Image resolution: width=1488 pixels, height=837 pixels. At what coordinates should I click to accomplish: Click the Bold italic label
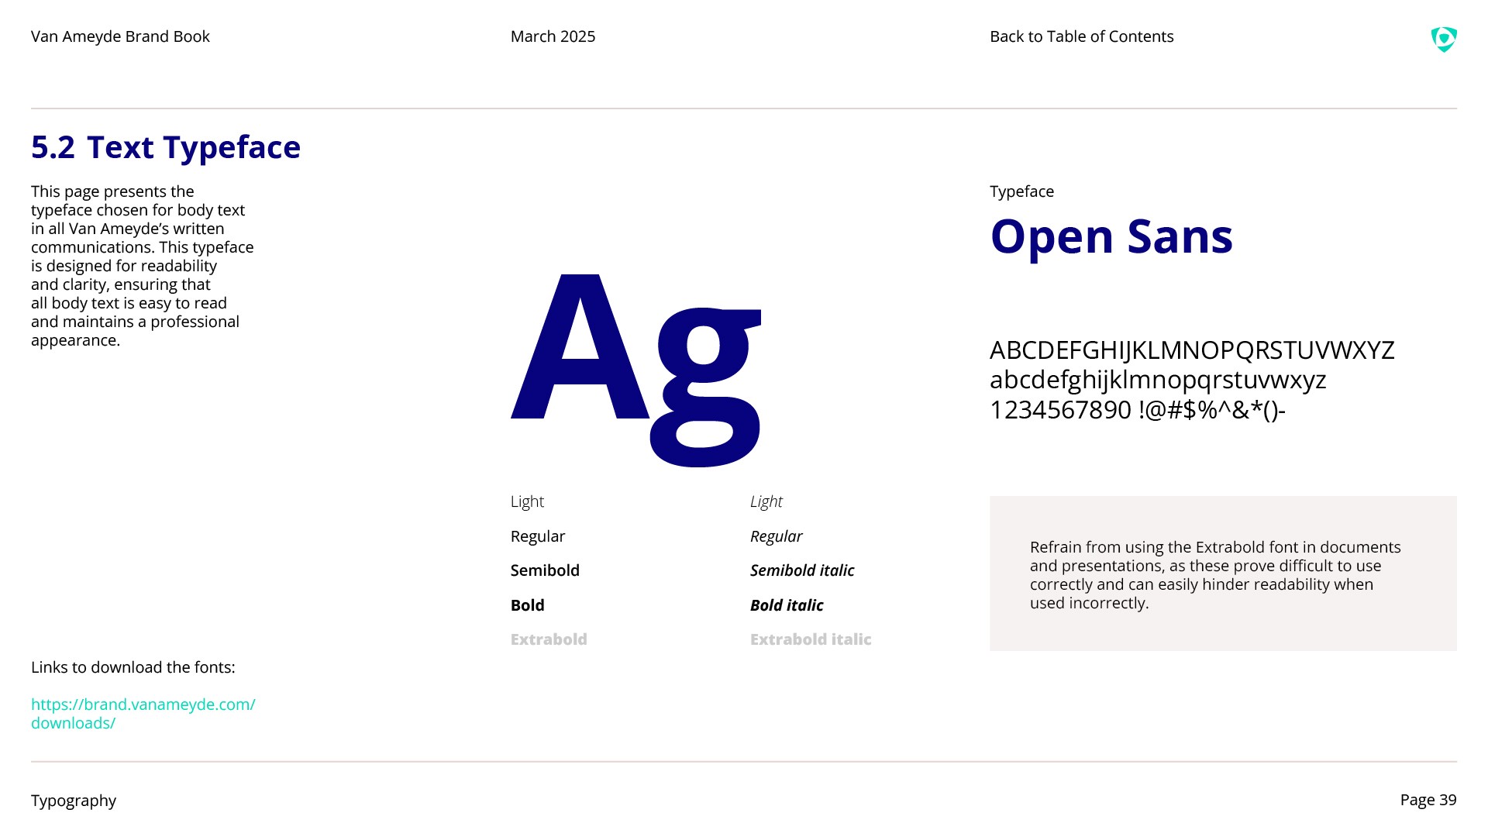click(787, 605)
